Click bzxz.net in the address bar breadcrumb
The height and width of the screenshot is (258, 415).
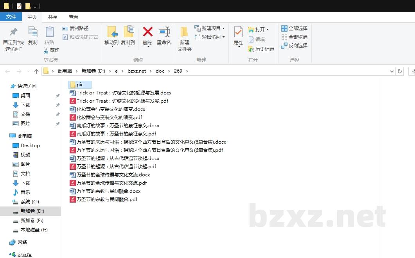pos(137,71)
